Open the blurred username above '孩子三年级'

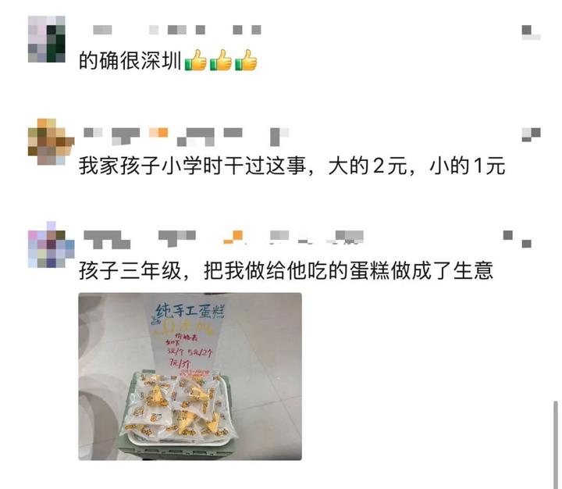click(224, 239)
